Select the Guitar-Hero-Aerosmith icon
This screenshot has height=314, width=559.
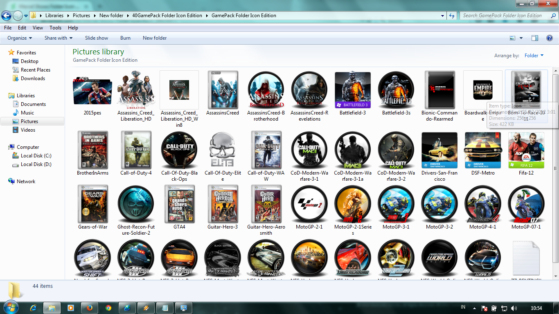click(x=266, y=203)
